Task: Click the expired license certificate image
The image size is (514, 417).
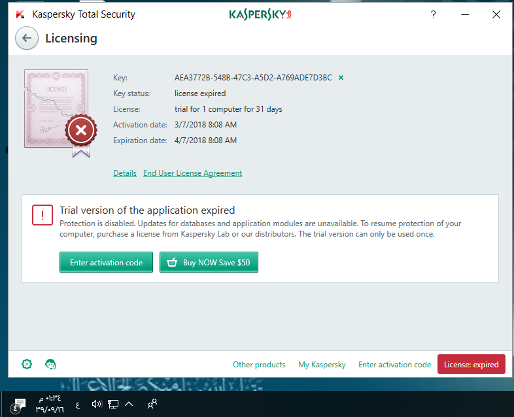Action: pyautogui.click(x=60, y=113)
